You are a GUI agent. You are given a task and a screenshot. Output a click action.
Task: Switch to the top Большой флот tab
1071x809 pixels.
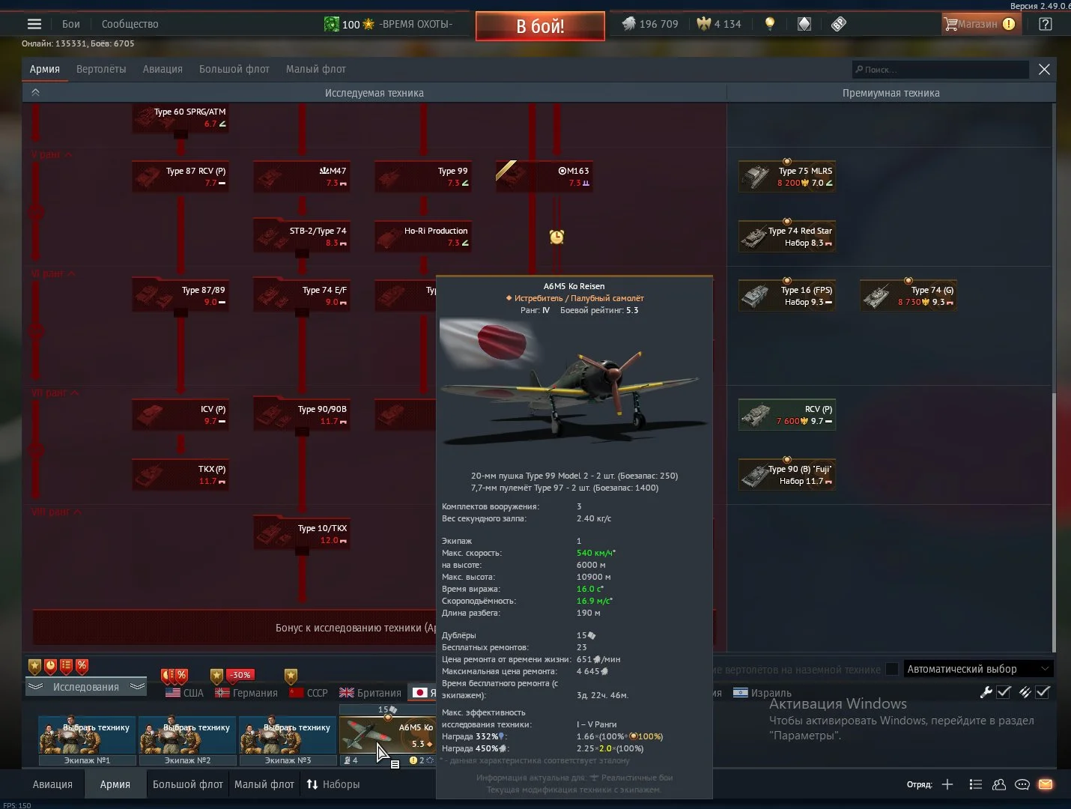pos(234,69)
